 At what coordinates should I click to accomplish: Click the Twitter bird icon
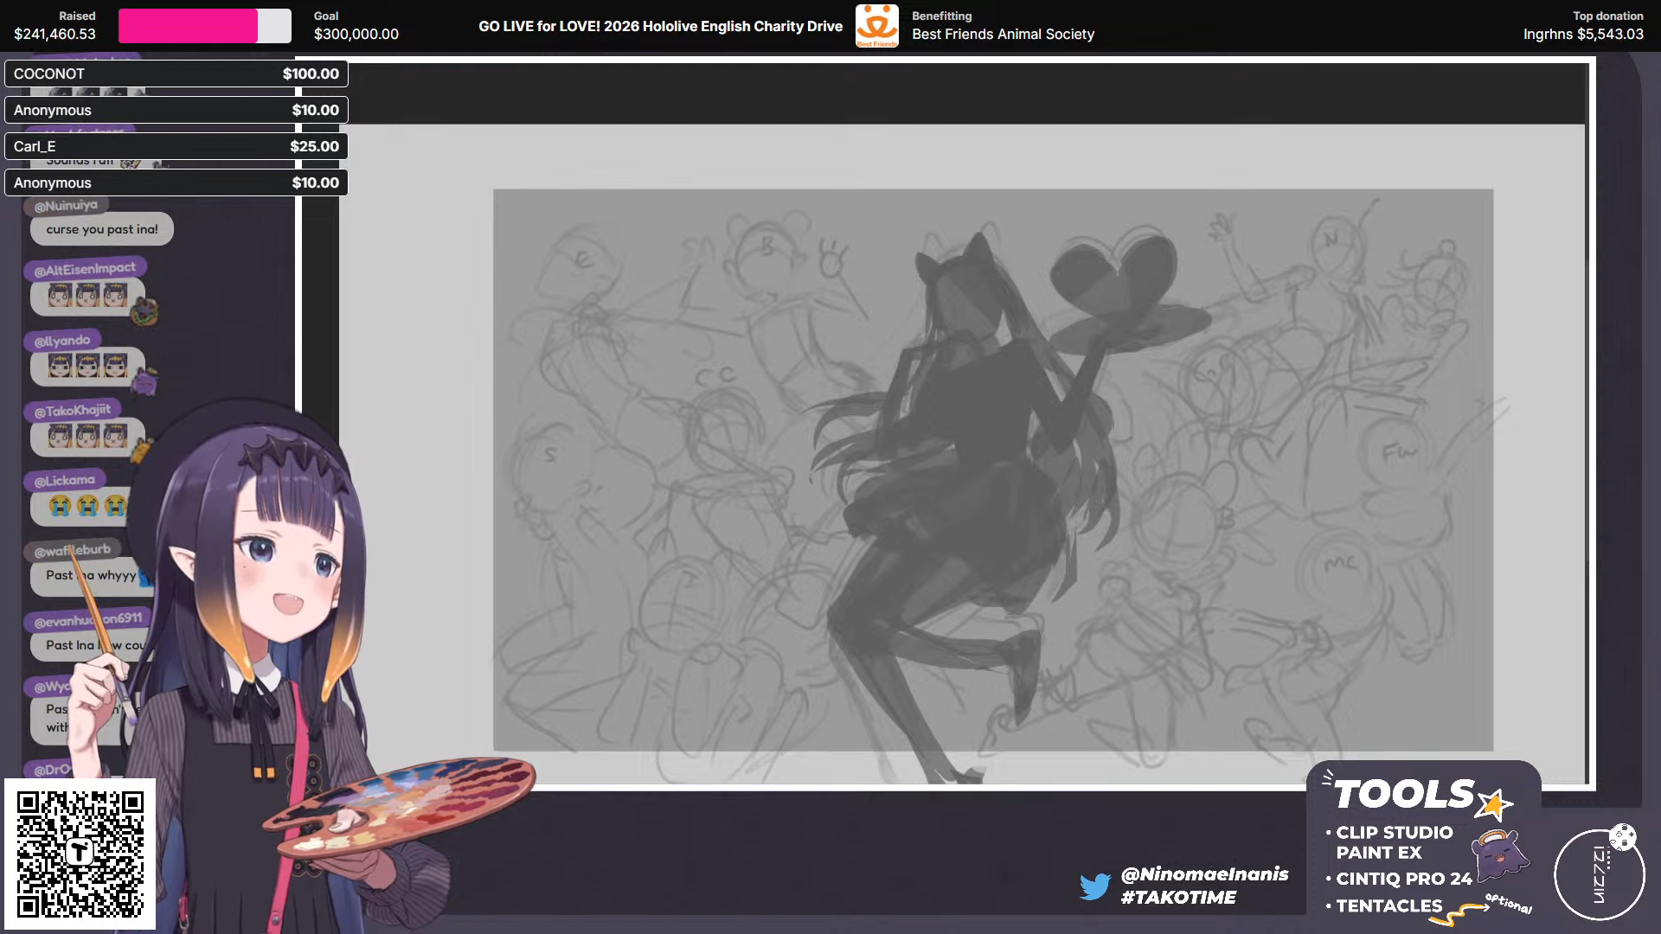coord(1094,886)
